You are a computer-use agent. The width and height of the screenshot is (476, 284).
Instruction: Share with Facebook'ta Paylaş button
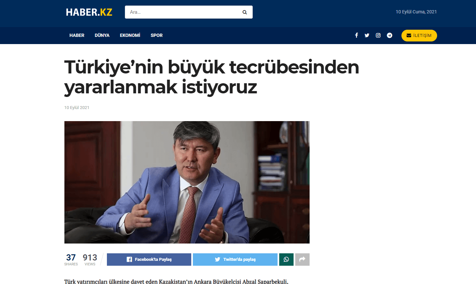click(x=149, y=260)
